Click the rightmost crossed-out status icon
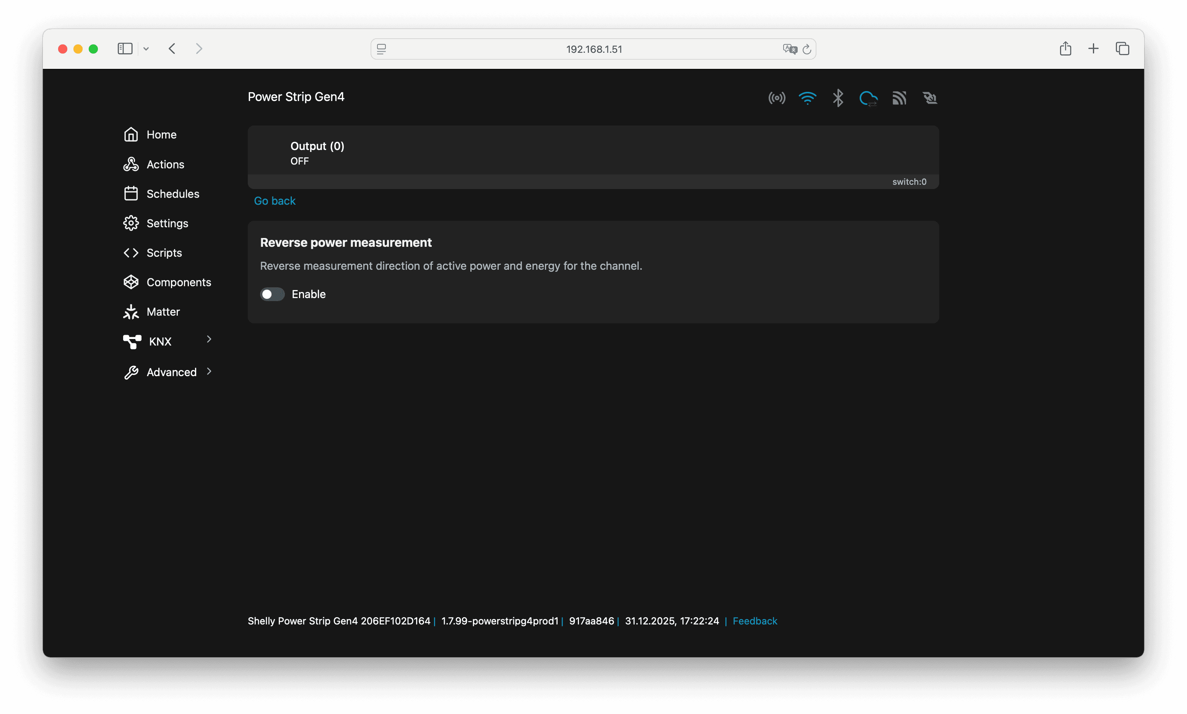Screen dimensions: 1187x714 pyautogui.click(x=930, y=98)
